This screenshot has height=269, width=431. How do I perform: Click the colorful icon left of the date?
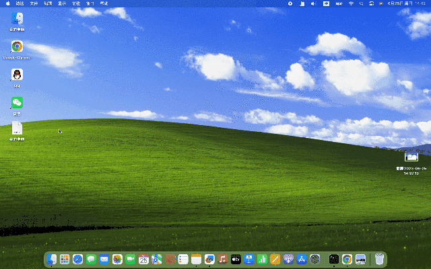[x=381, y=3]
